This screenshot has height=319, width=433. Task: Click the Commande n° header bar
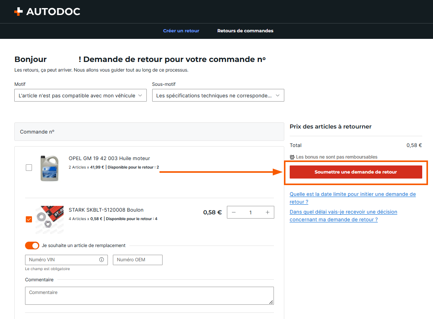click(149, 132)
